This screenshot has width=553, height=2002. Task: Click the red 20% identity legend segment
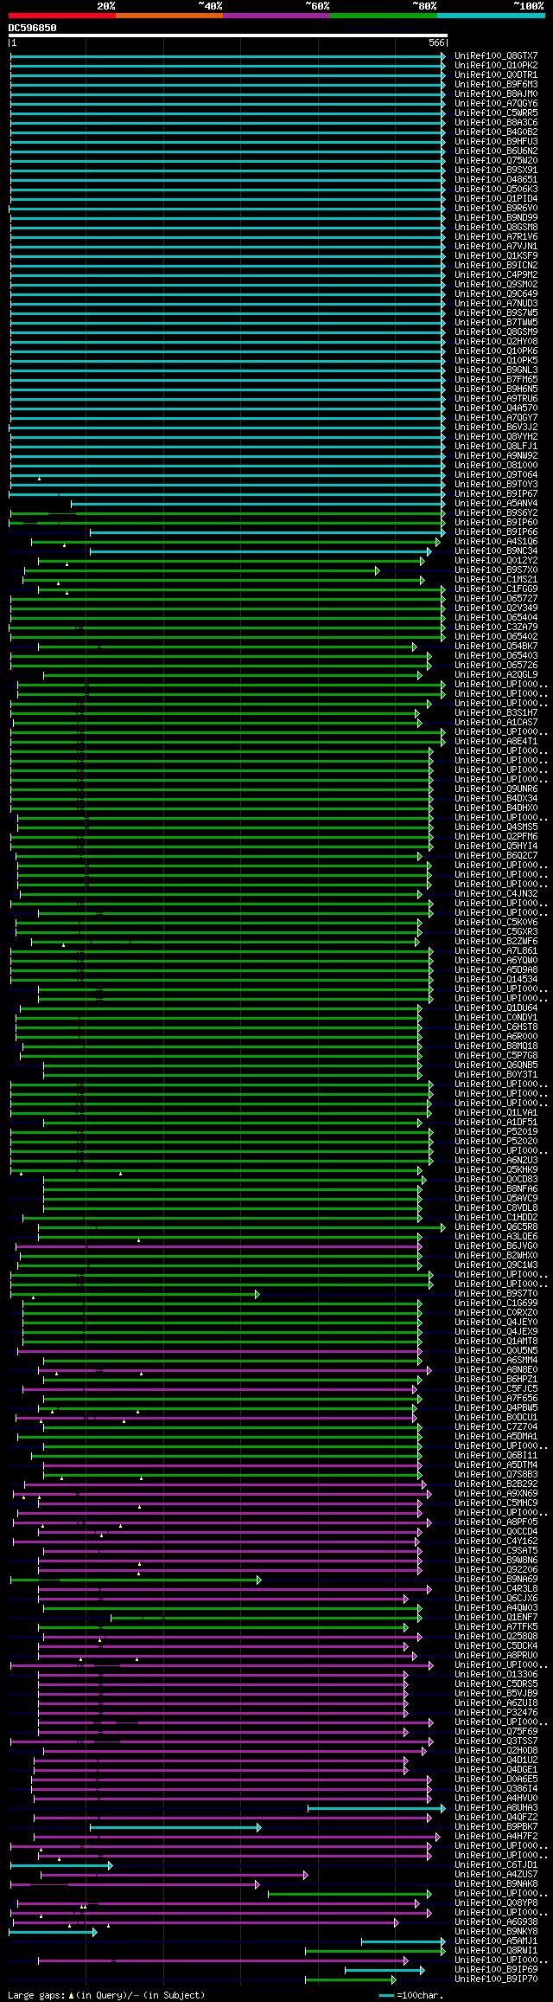pos(62,16)
